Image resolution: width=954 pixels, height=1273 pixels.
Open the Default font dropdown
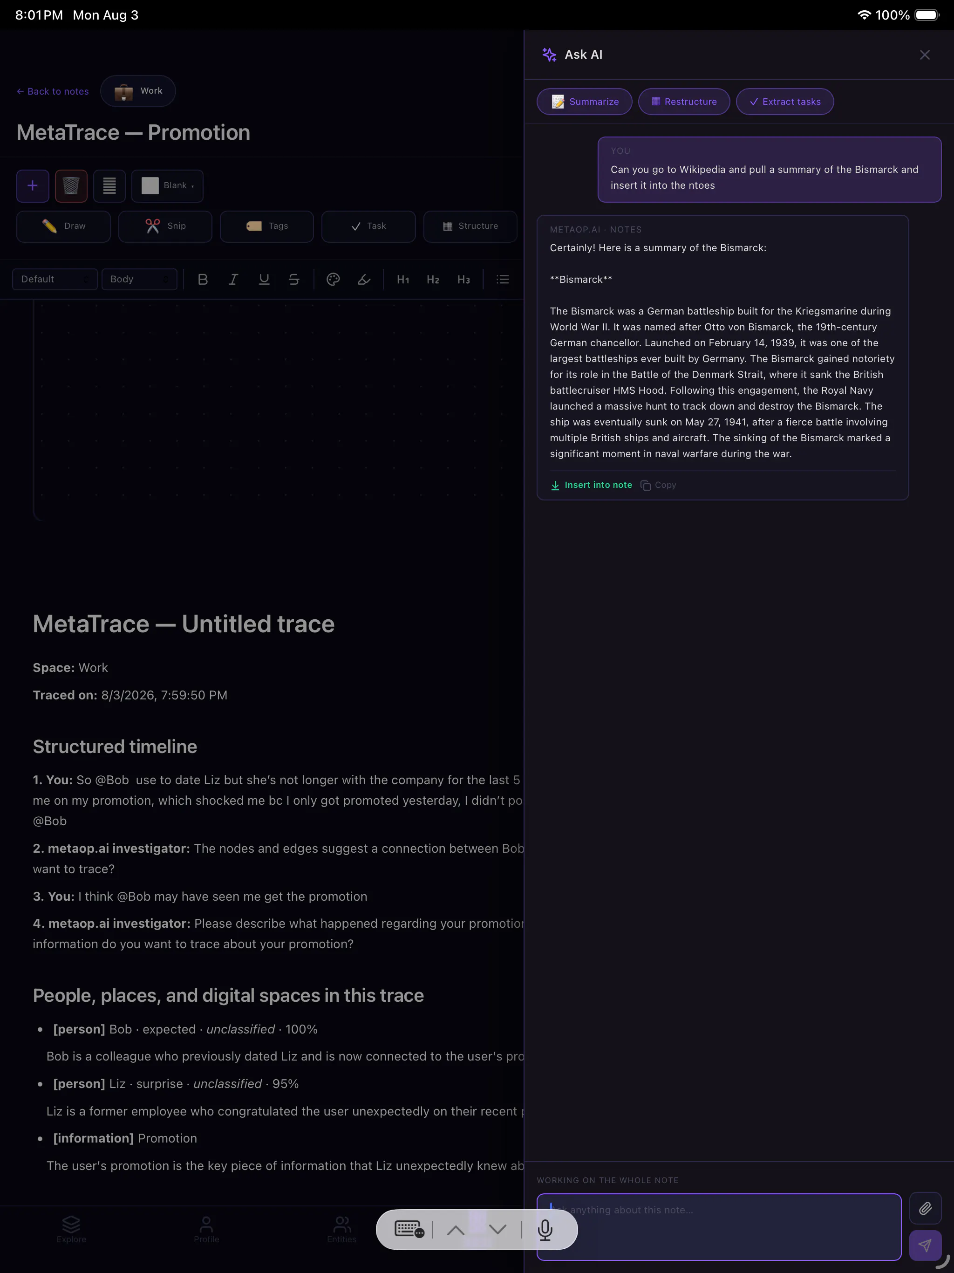coord(55,279)
